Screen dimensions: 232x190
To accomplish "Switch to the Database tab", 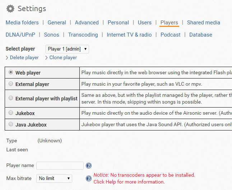I will tap(201, 35).
